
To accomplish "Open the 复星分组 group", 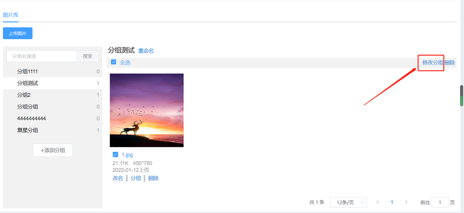I will click(53, 130).
